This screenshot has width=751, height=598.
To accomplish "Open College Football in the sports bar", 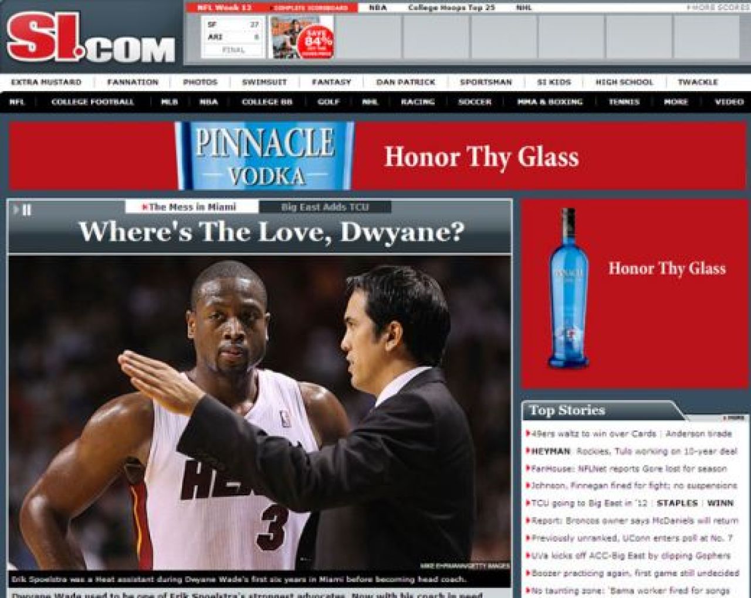I will point(93,102).
